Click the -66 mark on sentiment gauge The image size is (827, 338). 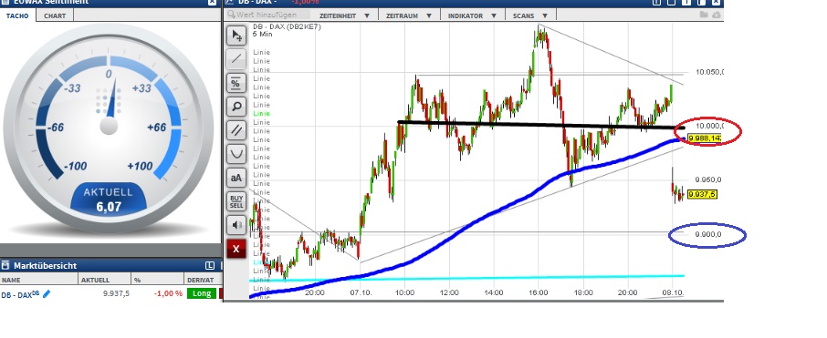[56, 128]
